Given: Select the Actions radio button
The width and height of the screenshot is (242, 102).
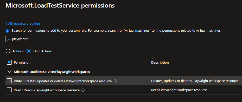Looking at the screenshot, I should point(8,51).
